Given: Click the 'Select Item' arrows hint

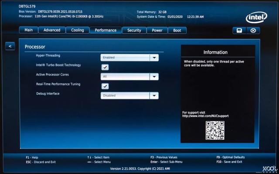Looking at the screenshot, I should [x=99, y=157].
